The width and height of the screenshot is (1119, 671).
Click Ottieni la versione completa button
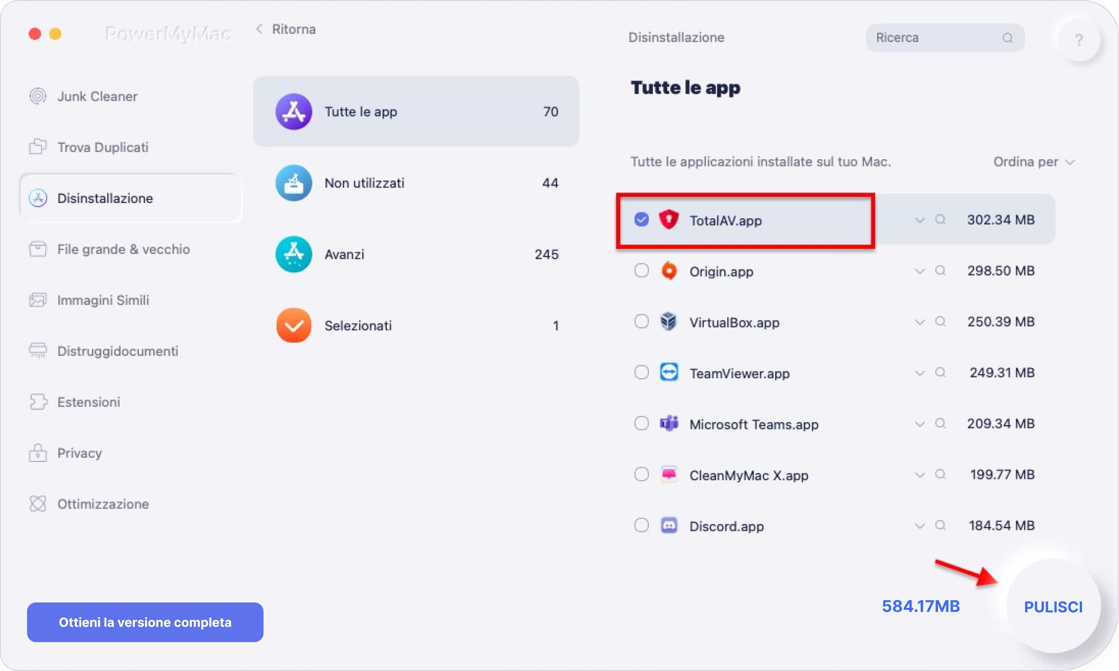pos(145,622)
